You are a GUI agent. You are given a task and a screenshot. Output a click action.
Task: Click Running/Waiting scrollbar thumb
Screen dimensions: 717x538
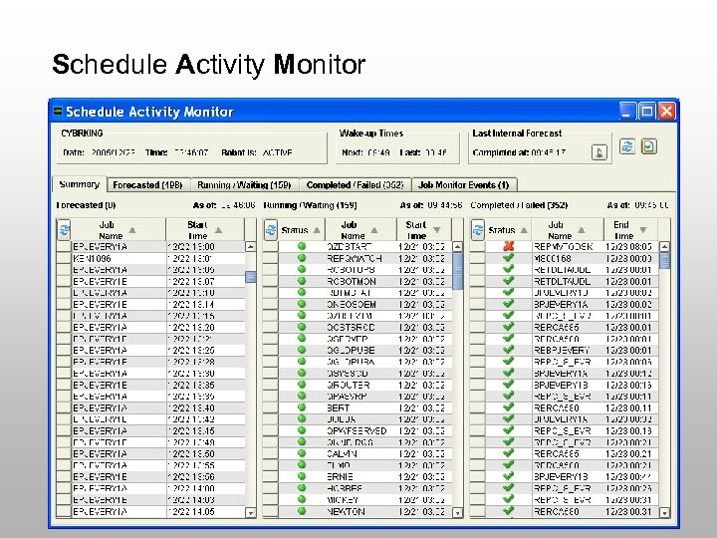pos(457,271)
